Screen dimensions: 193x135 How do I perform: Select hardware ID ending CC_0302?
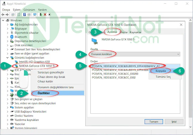point(114,78)
